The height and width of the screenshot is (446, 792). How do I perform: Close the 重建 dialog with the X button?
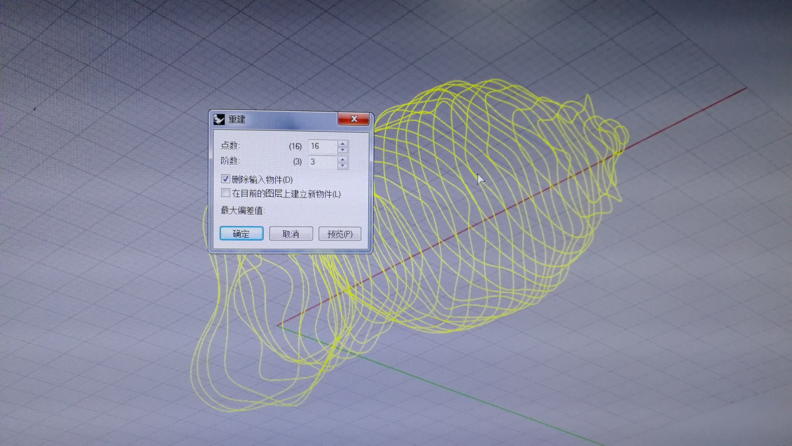(x=354, y=119)
